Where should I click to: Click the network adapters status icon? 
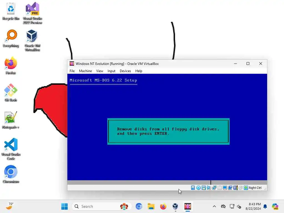tap(214, 188)
